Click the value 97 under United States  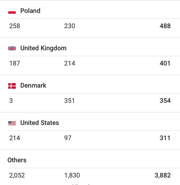tap(68, 138)
